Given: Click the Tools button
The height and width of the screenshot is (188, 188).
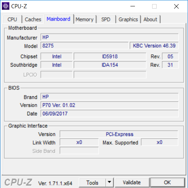Looking at the screenshot, I should coord(92,182).
